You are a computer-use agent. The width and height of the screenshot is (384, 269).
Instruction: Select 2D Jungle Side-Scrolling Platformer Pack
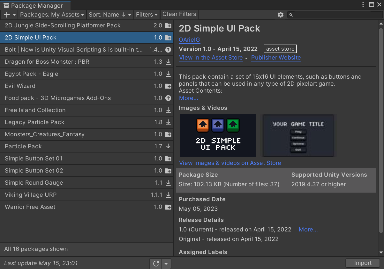(87, 25)
